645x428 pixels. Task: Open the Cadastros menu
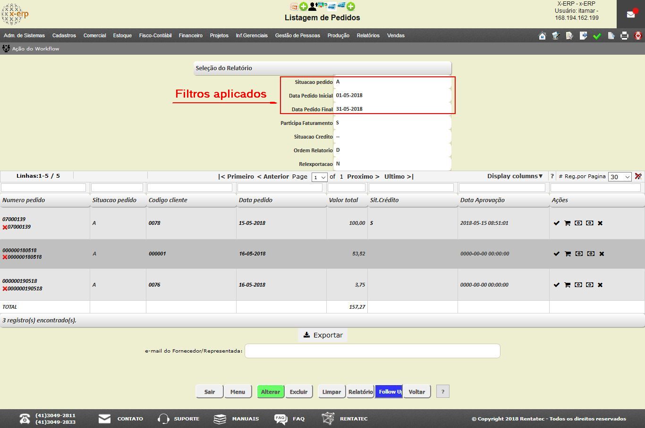coord(64,35)
